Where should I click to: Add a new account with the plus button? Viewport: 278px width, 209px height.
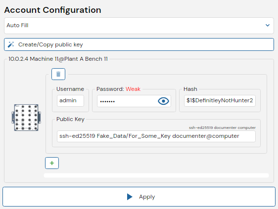52,163
